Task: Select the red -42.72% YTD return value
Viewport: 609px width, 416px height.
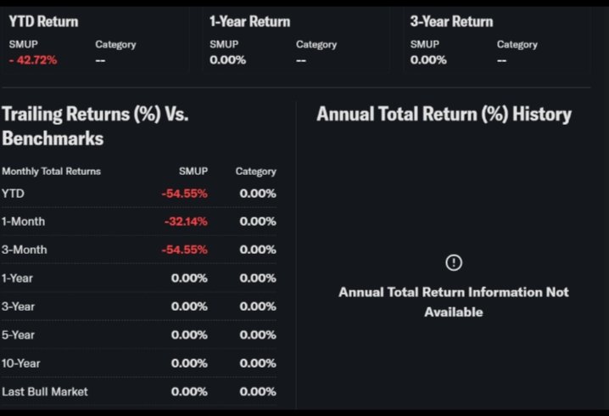Action: pos(33,60)
